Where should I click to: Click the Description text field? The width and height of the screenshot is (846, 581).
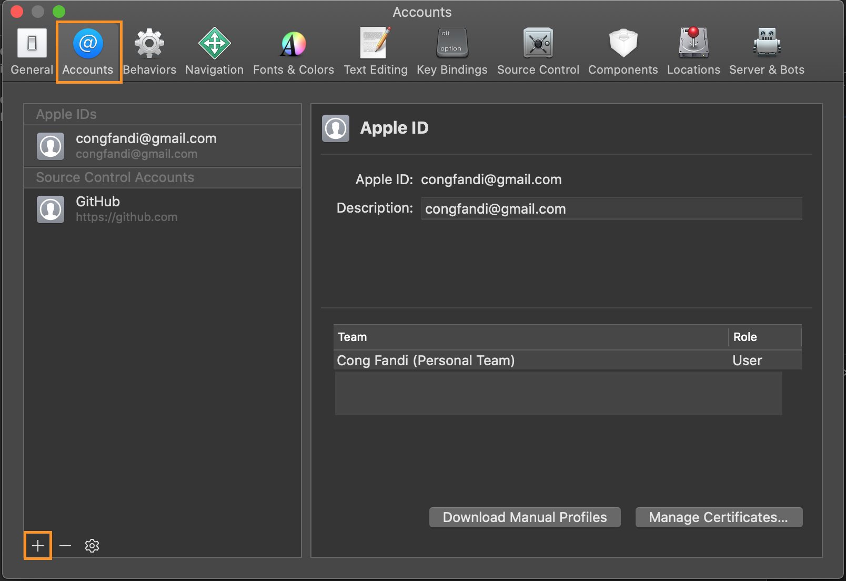click(x=611, y=209)
